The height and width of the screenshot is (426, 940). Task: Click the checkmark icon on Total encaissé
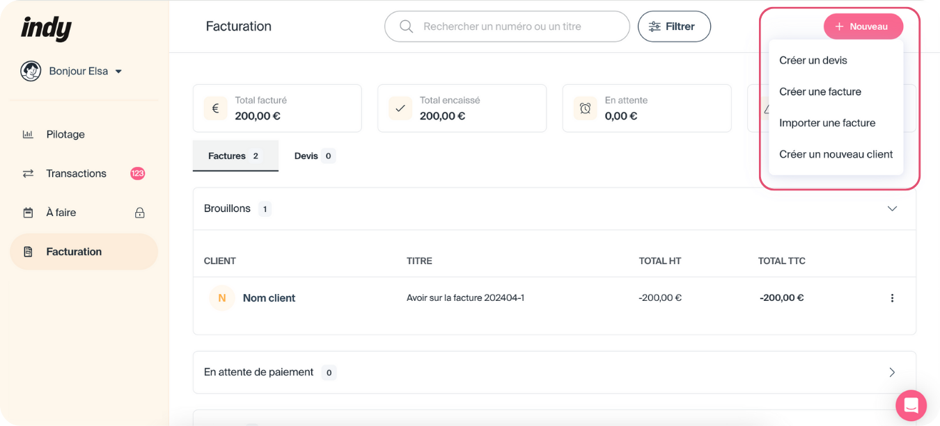coord(400,108)
